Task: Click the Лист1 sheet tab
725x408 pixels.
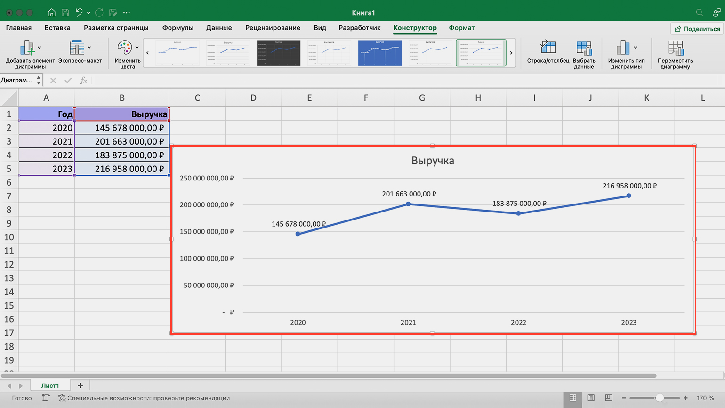Action: click(50, 385)
